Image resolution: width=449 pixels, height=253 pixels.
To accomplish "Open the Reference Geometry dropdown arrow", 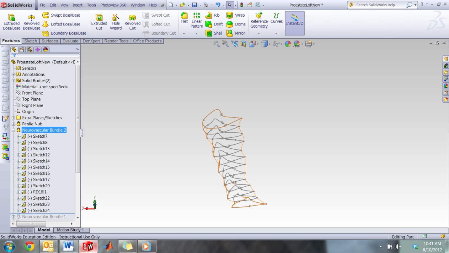I will point(259,34).
